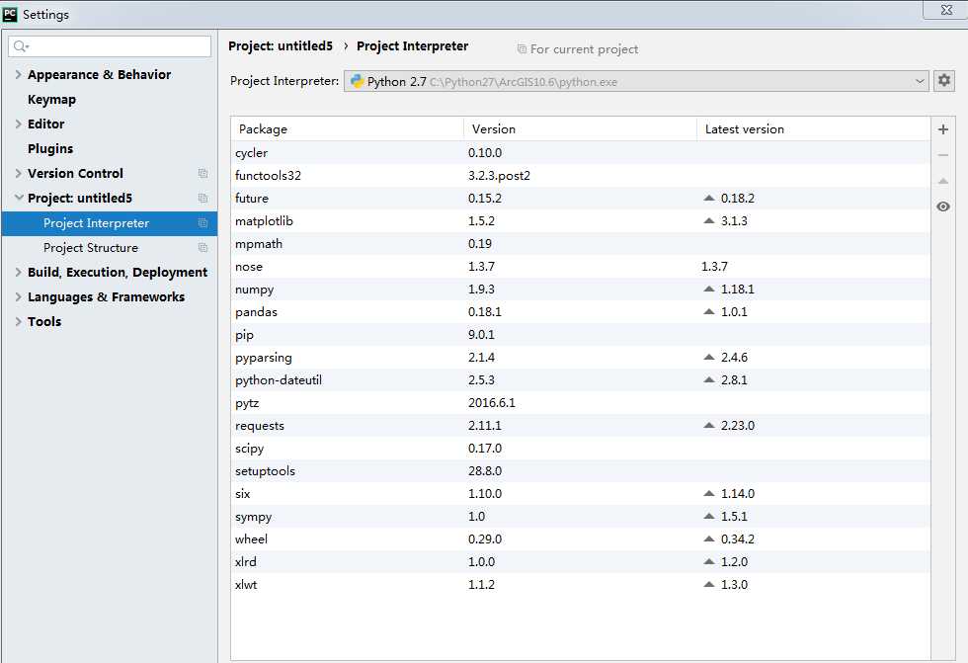Close the Settings dialog
This screenshot has height=663, width=968.
pyautogui.click(x=946, y=10)
